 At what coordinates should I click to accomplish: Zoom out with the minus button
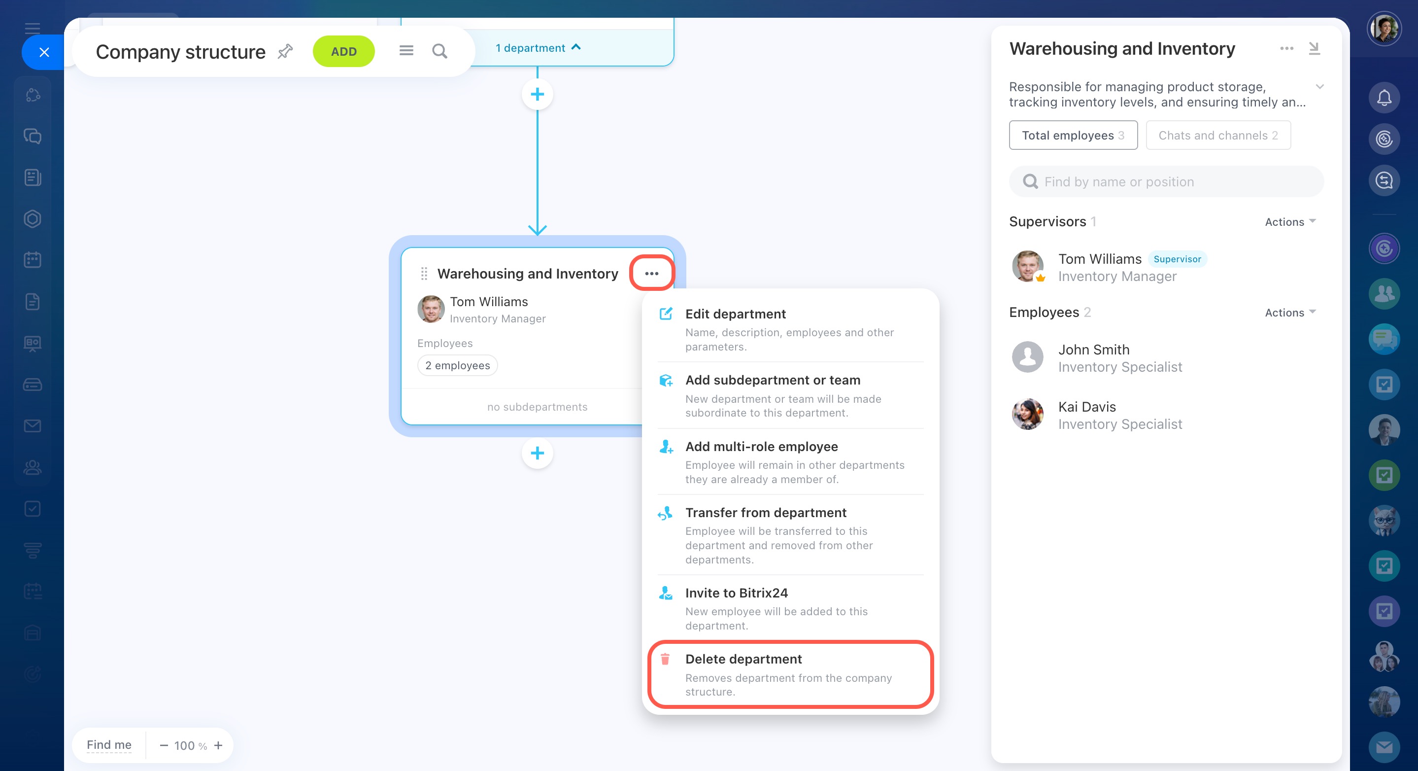point(164,745)
